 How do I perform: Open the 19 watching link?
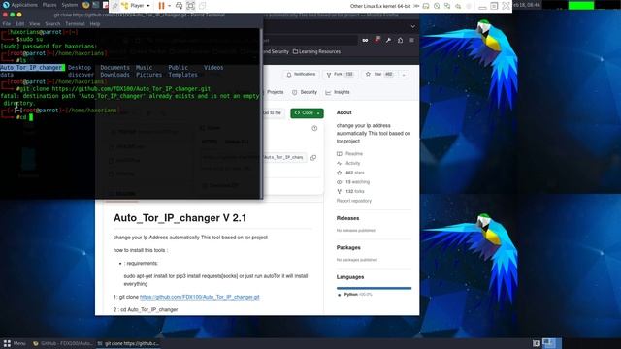pos(353,182)
